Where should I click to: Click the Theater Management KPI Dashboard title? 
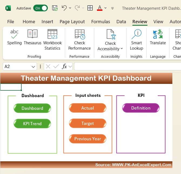[x=86, y=78]
